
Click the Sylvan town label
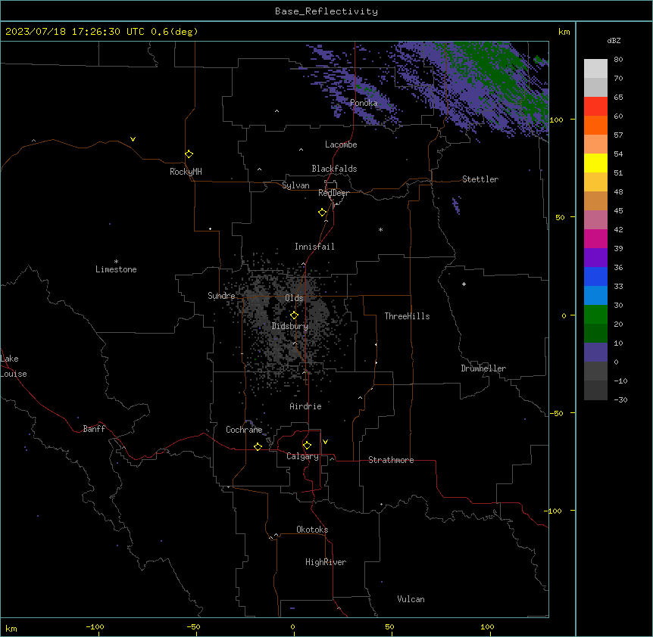(295, 185)
